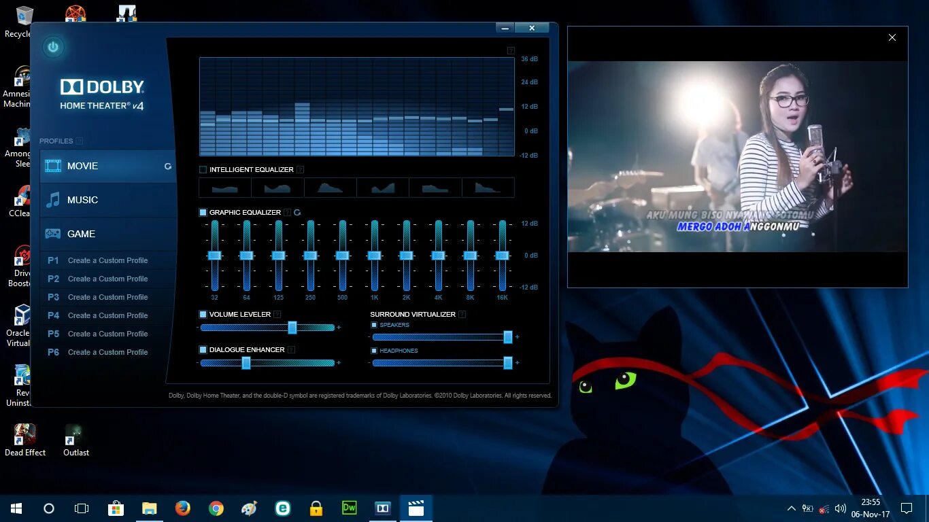Open Surround Virtualizer help question mark
Viewport: 929px width, 522px height.
[462, 314]
